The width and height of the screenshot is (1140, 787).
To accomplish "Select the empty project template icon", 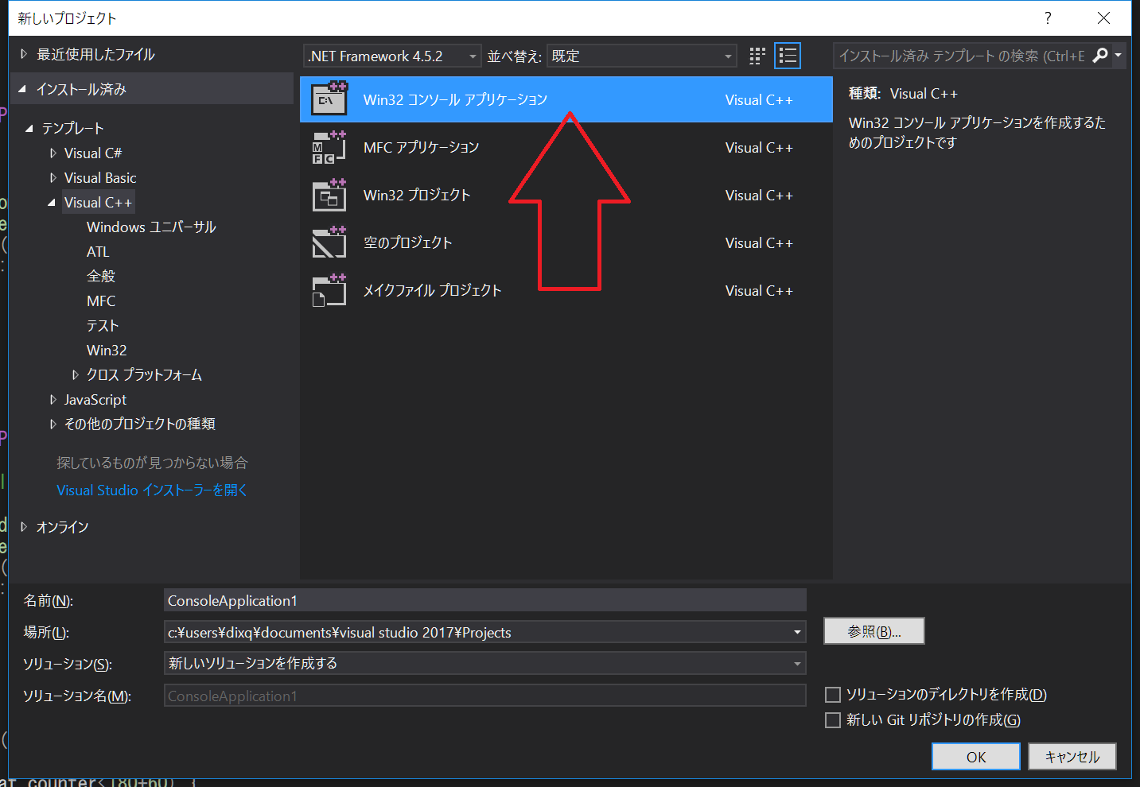I will point(329,243).
